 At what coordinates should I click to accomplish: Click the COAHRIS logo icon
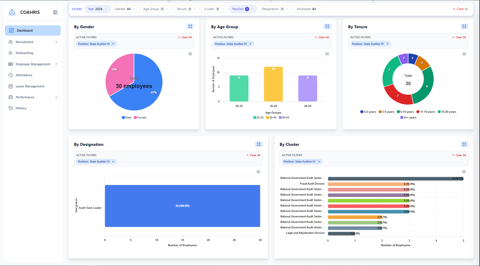[x=12, y=12]
